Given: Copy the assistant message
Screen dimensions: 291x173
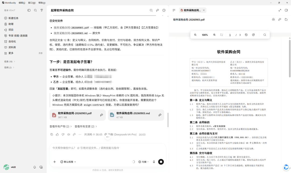Looking at the screenshot, I should click(x=51, y=135).
